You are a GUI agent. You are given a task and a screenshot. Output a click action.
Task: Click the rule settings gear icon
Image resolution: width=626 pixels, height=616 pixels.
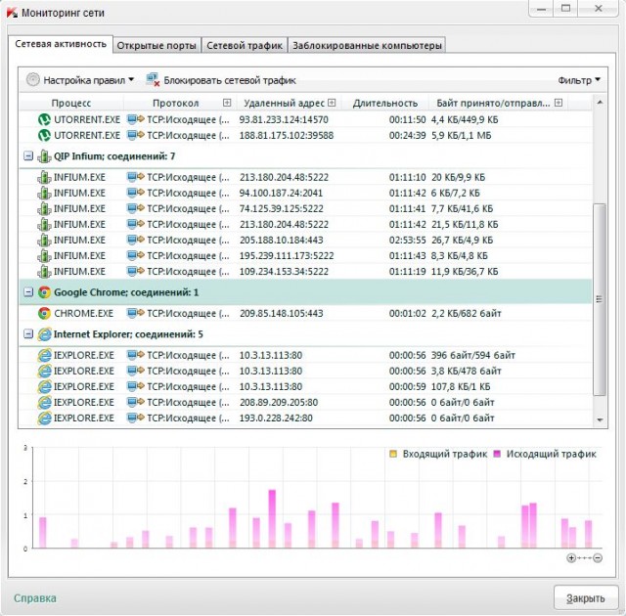point(33,80)
